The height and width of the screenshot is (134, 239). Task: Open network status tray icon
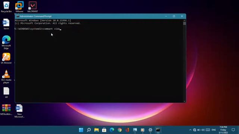(195, 130)
